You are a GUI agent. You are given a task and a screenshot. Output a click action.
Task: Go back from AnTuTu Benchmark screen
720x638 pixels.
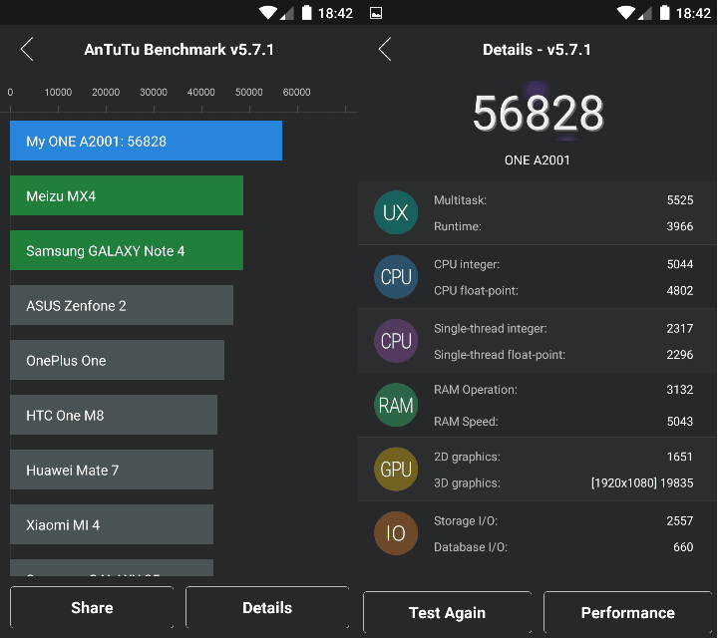tap(27, 49)
